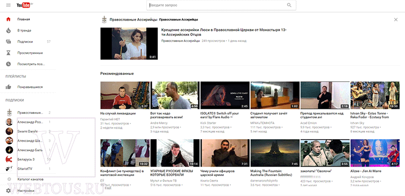Click the search magnifier button
Image resolution: width=405 pixels, height=196 pixels.
tap(289, 5)
